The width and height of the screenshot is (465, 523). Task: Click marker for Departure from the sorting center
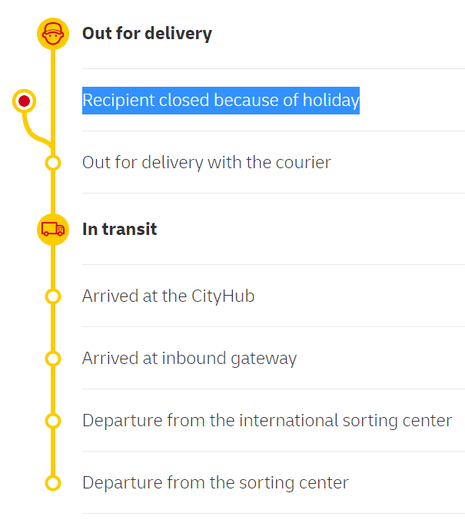pyautogui.click(x=52, y=483)
